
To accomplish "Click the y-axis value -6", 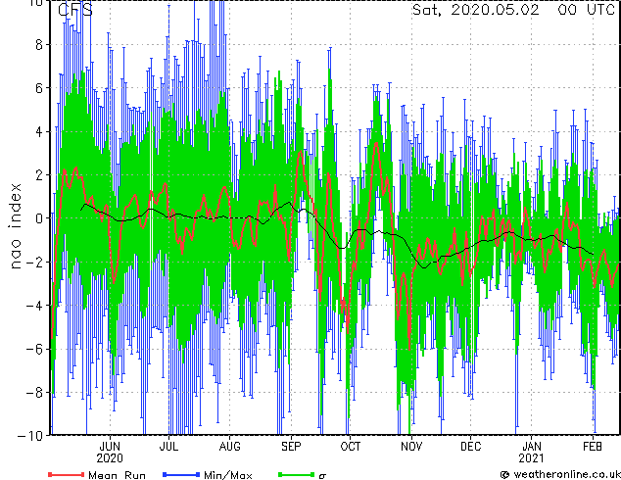I will click(34, 349).
